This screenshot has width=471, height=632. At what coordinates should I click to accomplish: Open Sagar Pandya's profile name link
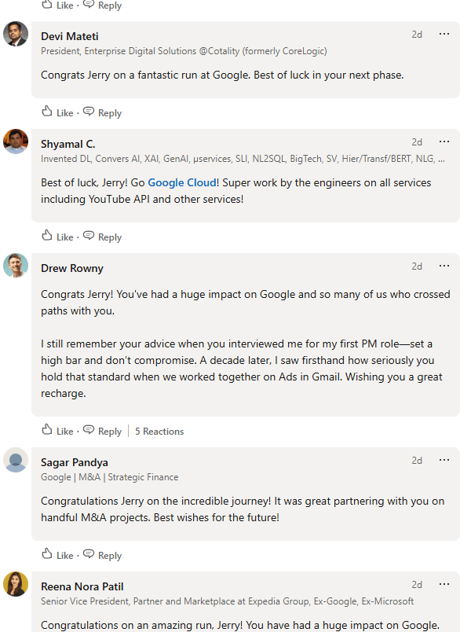(x=75, y=462)
